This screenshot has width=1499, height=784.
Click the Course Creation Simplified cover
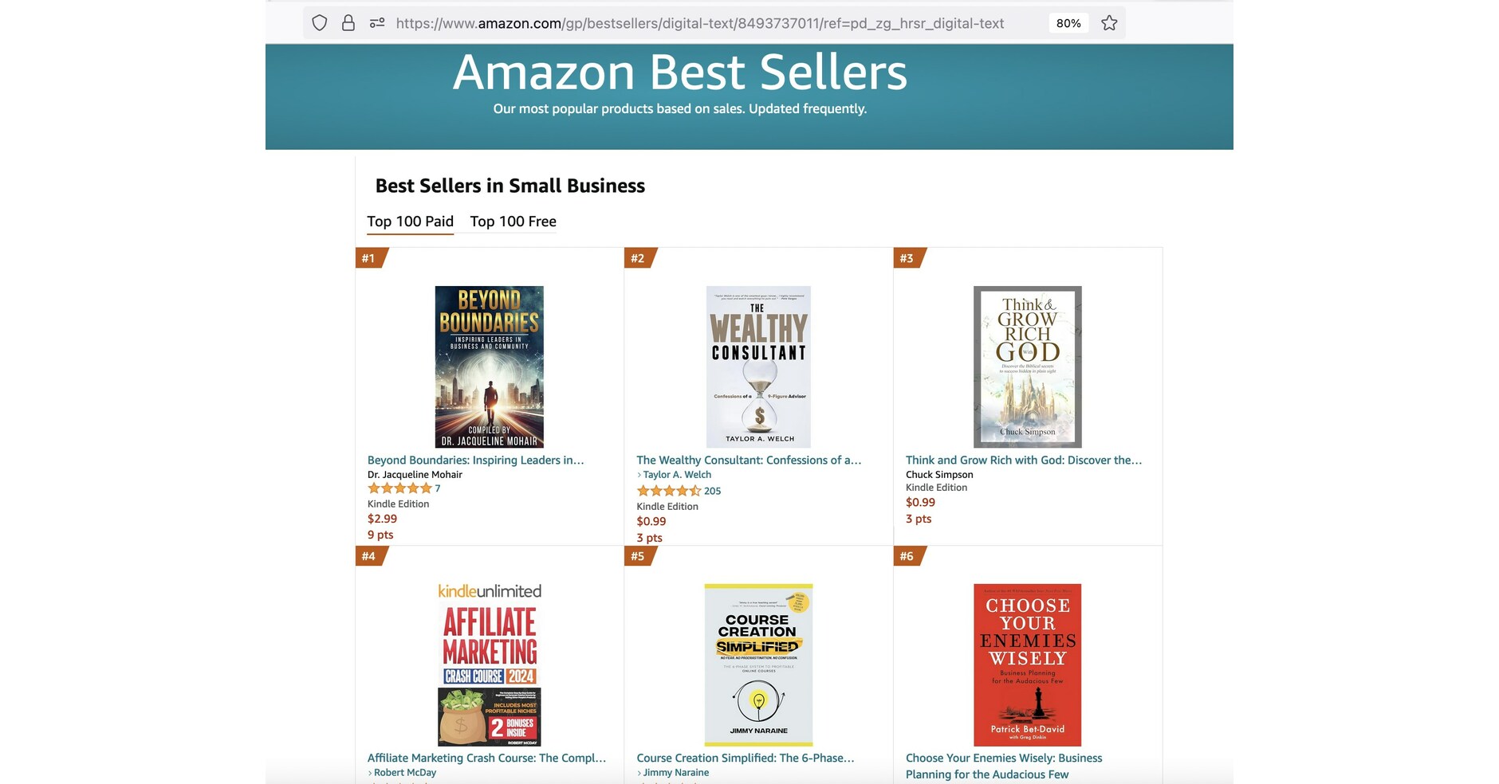click(758, 664)
